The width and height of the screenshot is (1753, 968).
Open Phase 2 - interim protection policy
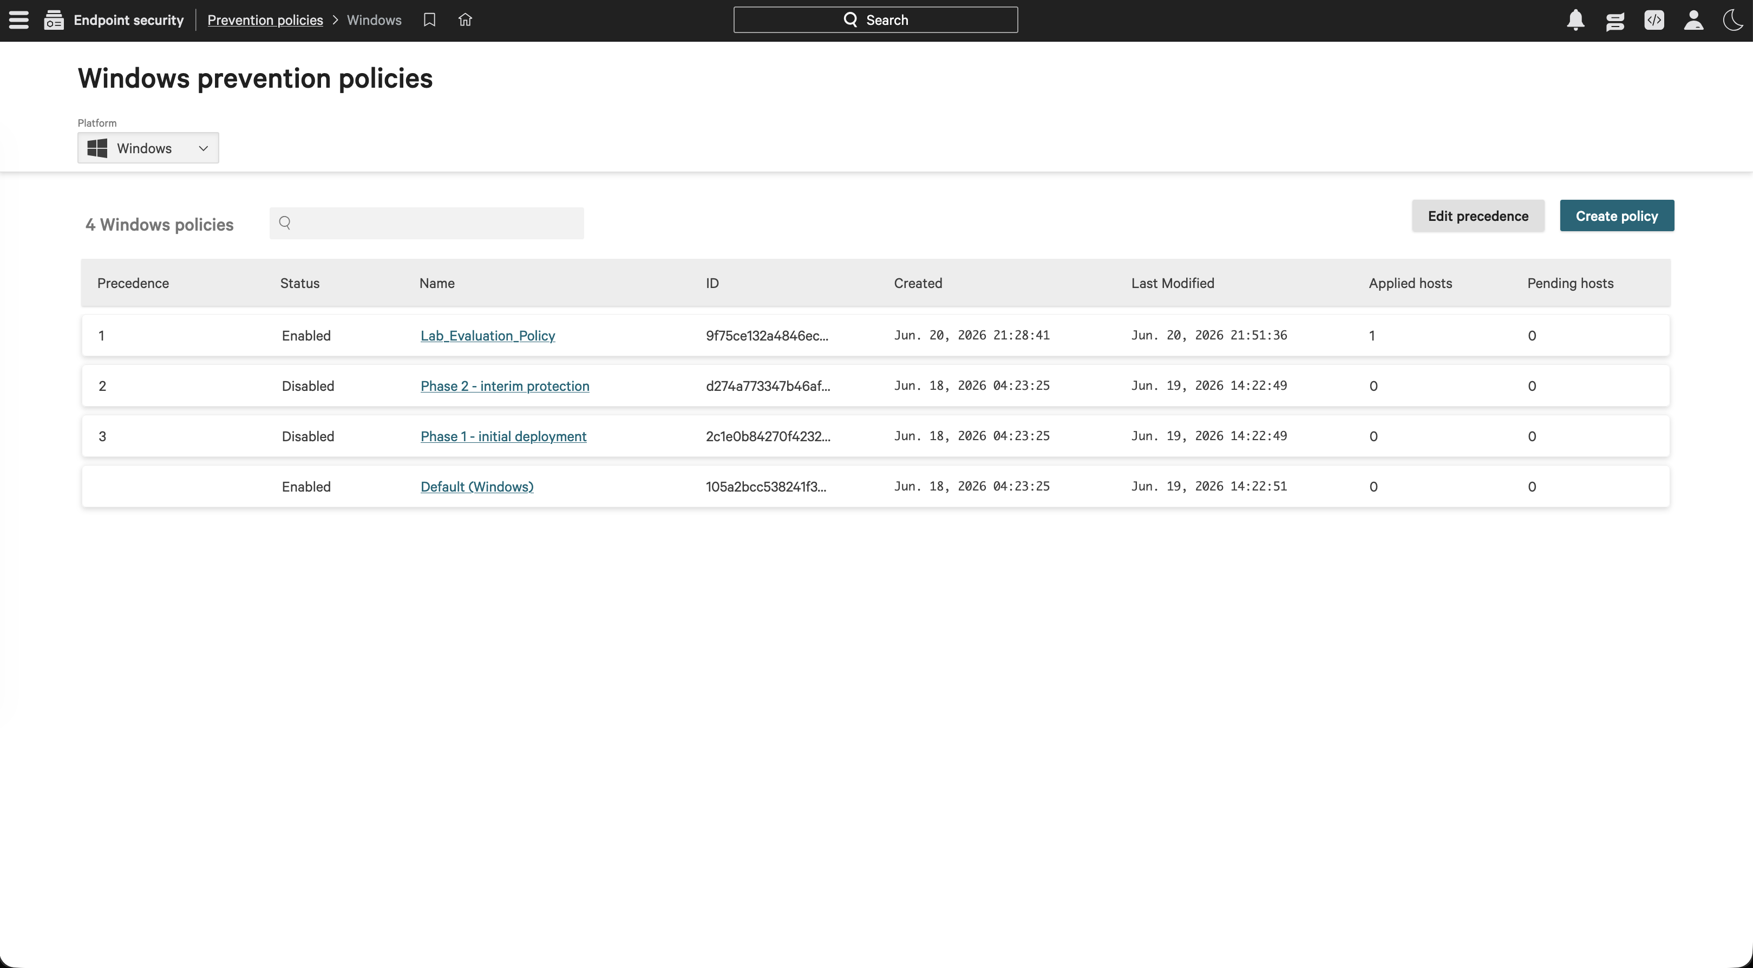[x=505, y=386]
